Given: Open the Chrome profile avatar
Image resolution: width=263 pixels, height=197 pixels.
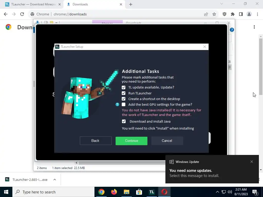Looking at the screenshot, I should pos(249,14).
